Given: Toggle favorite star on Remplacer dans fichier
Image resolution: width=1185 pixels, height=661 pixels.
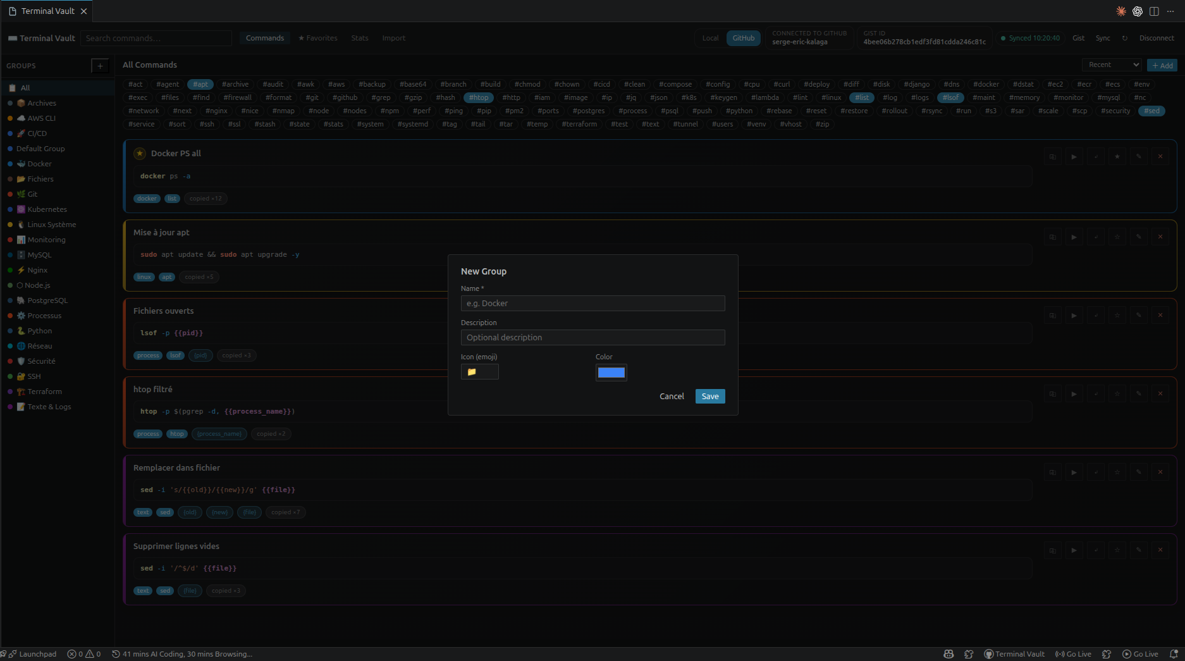Looking at the screenshot, I should click(x=1117, y=472).
